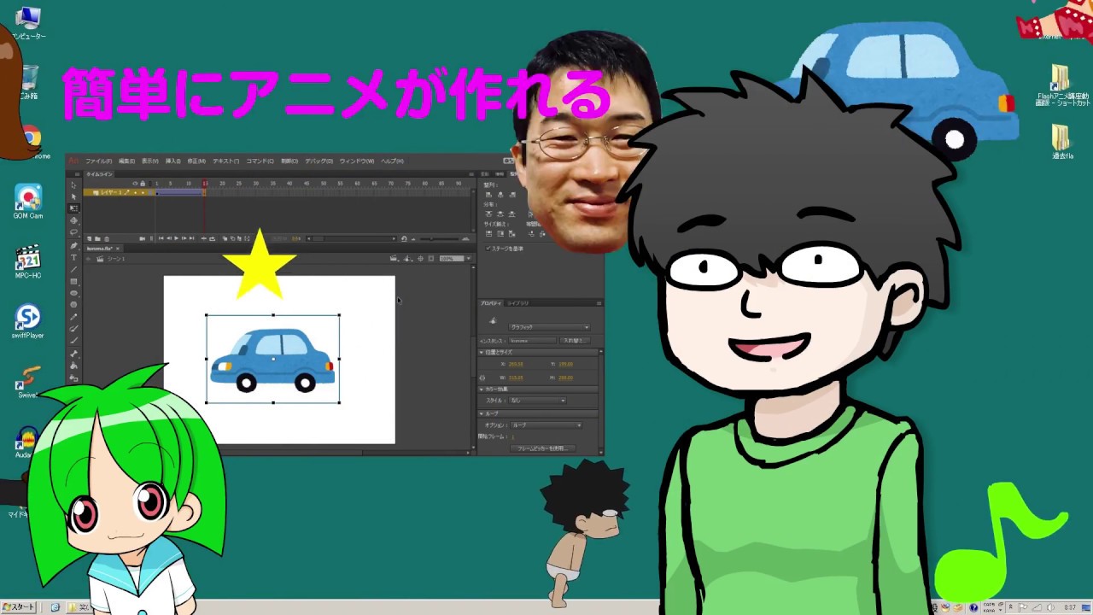Toggle the 'lock all layers' padlock icon
This screenshot has width=1093, height=615.
143,183
